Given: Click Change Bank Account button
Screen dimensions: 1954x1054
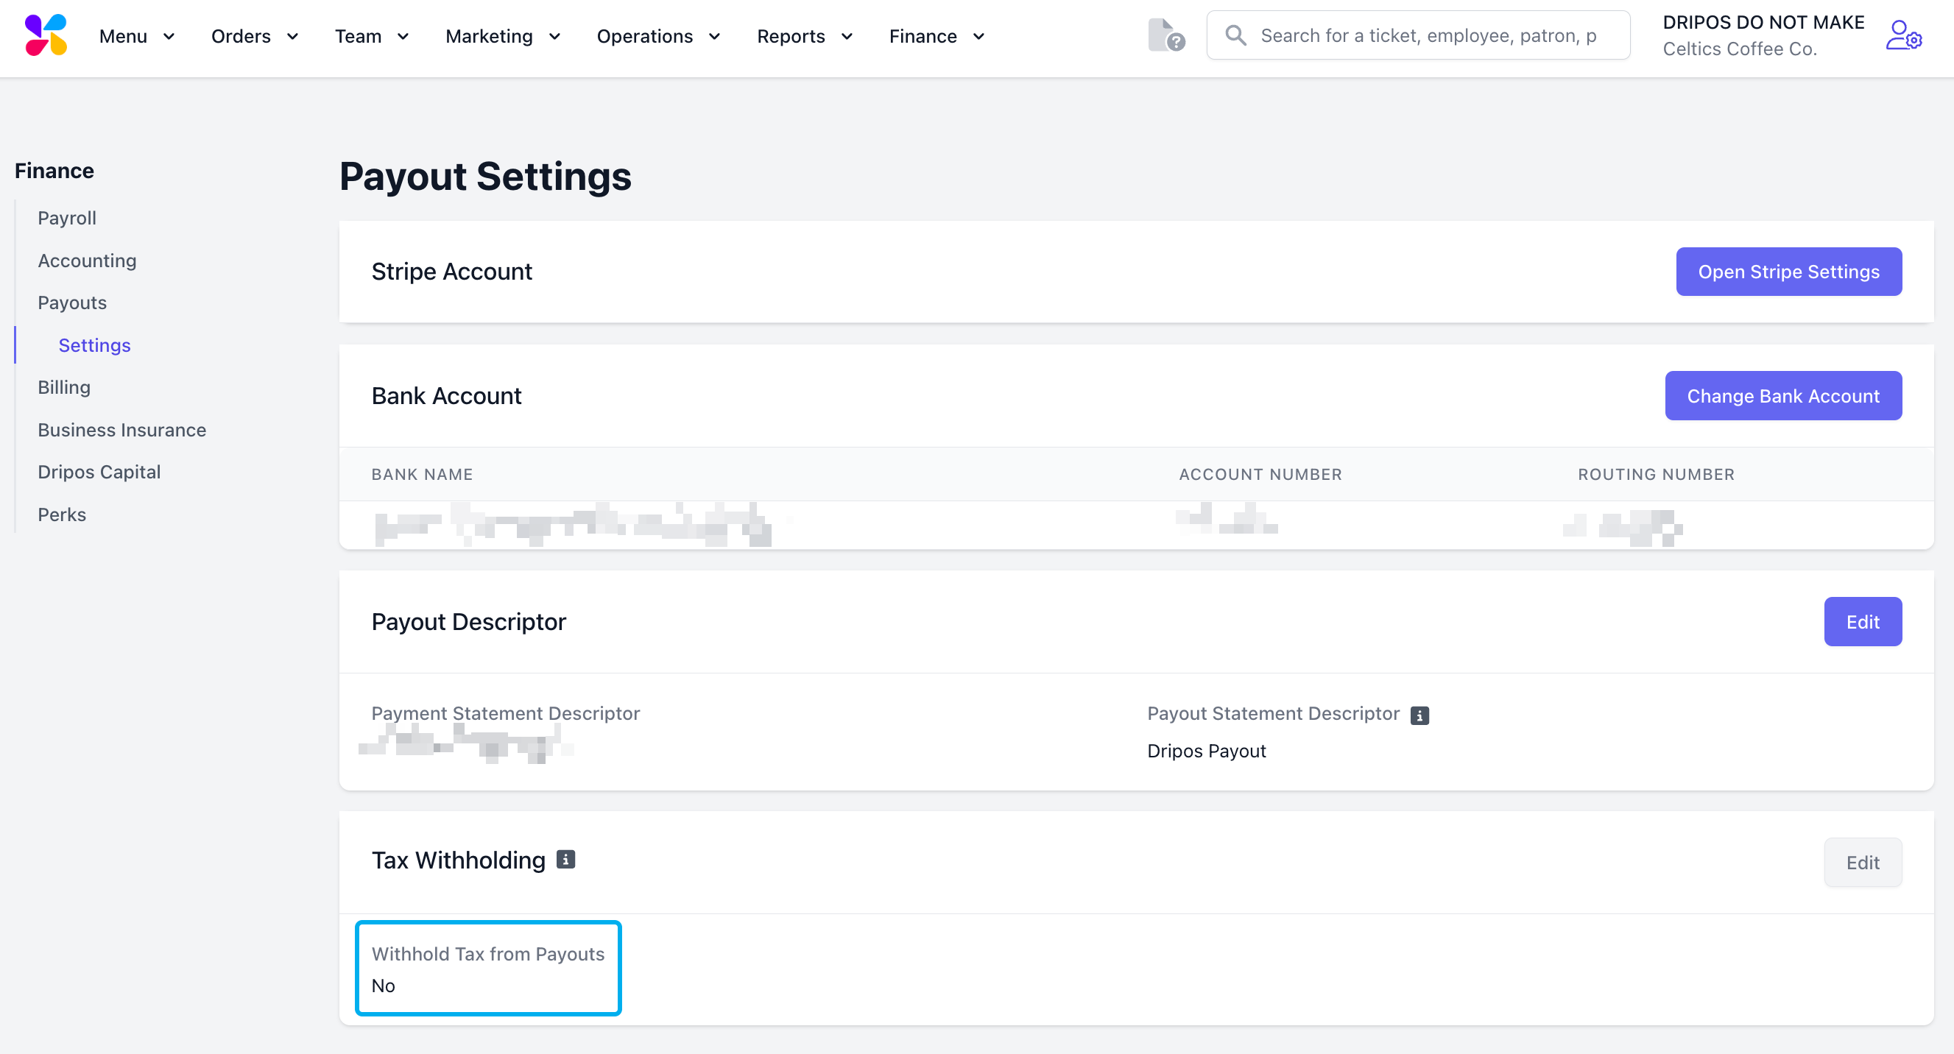Looking at the screenshot, I should 1782,396.
